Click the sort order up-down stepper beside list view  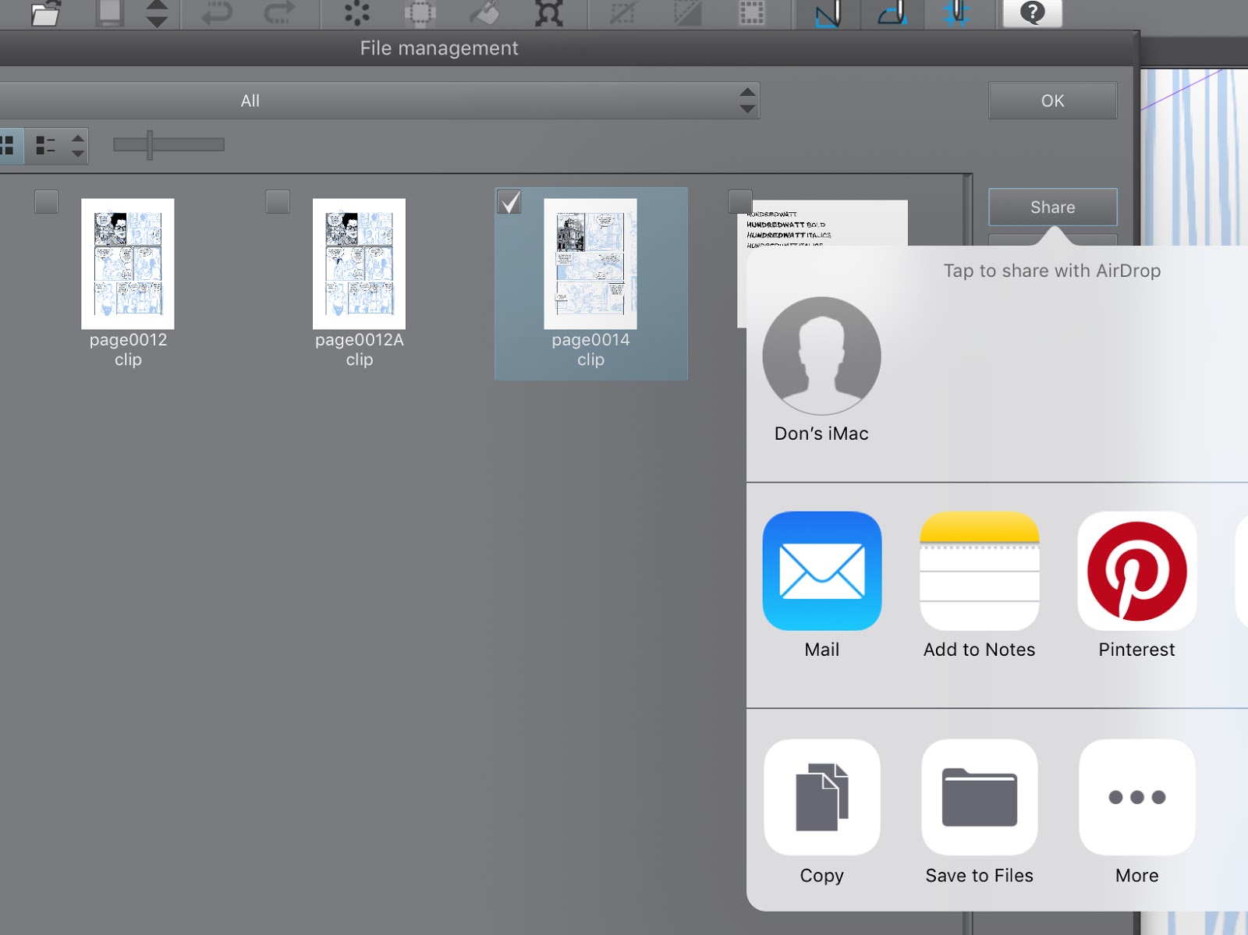point(78,146)
